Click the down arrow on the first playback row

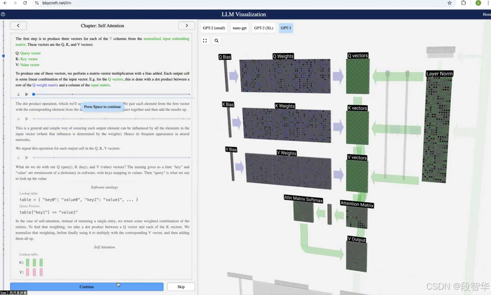18,94
